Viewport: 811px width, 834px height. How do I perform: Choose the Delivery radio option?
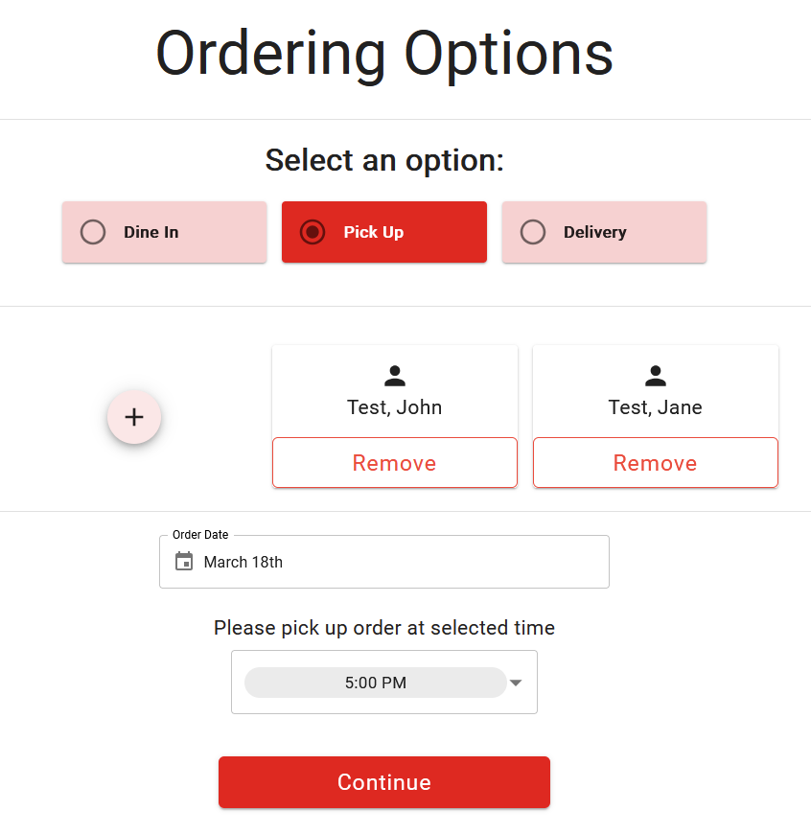coord(533,232)
